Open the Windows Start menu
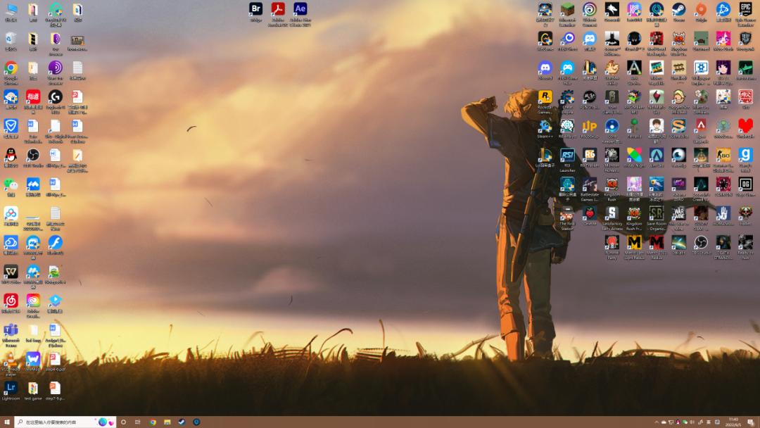Screen dimensions: 760x428 (x=7, y=422)
